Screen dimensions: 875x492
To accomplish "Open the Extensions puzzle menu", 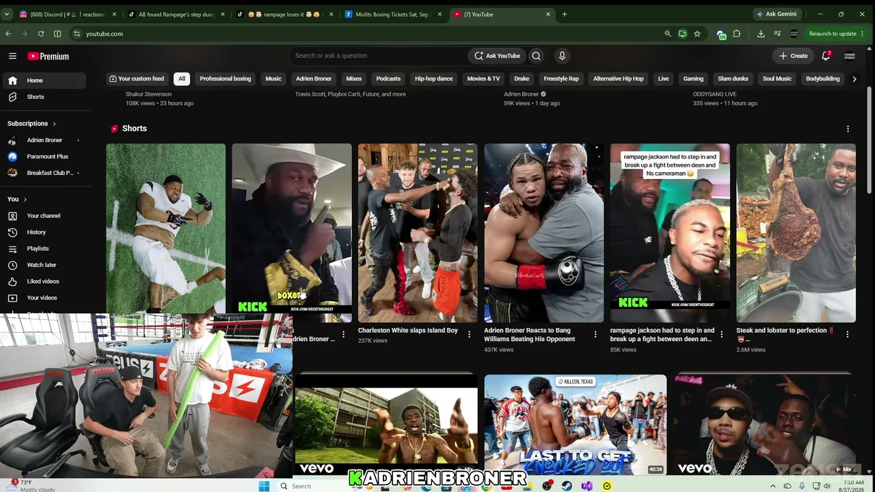I will [737, 33].
